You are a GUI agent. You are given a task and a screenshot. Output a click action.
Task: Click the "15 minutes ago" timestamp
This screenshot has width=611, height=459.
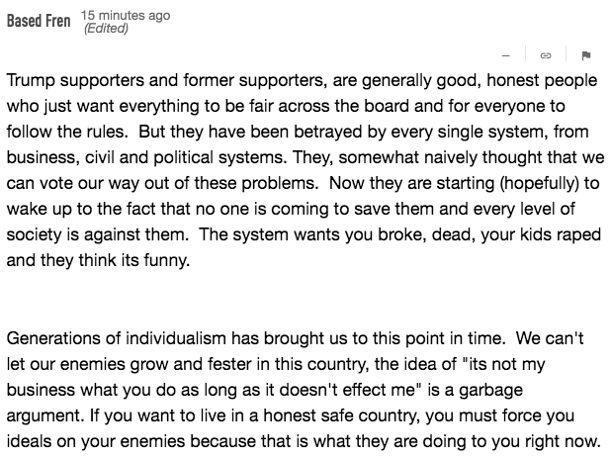click(x=125, y=16)
